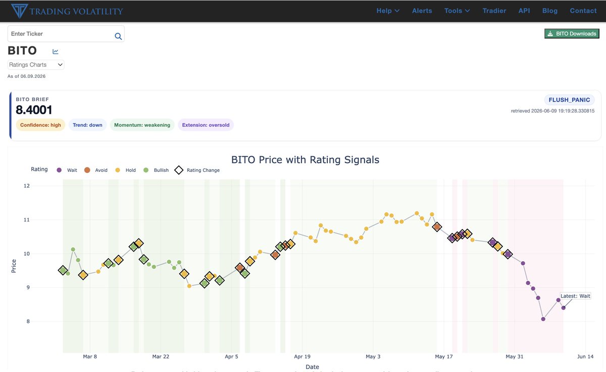Viewport: 606px width, 372px height.
Task: Click the lowest purple data point near 8
Action: coord(543,319)
